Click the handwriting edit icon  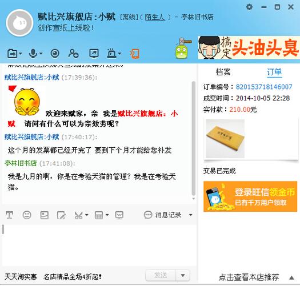61,215
